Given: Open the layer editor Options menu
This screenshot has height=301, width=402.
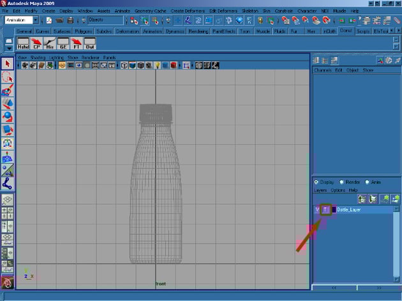Looking at the screenshot, I should click(x=338, y=190).
